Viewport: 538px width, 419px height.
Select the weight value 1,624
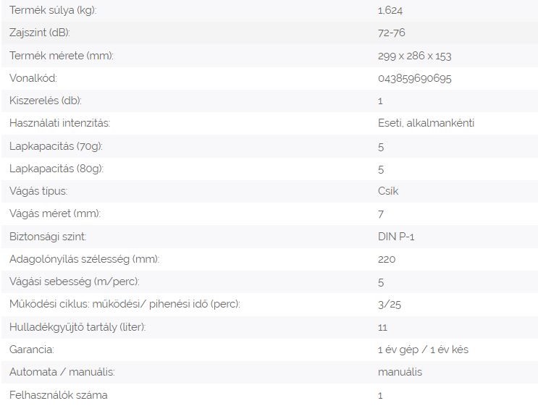[390, 10]
